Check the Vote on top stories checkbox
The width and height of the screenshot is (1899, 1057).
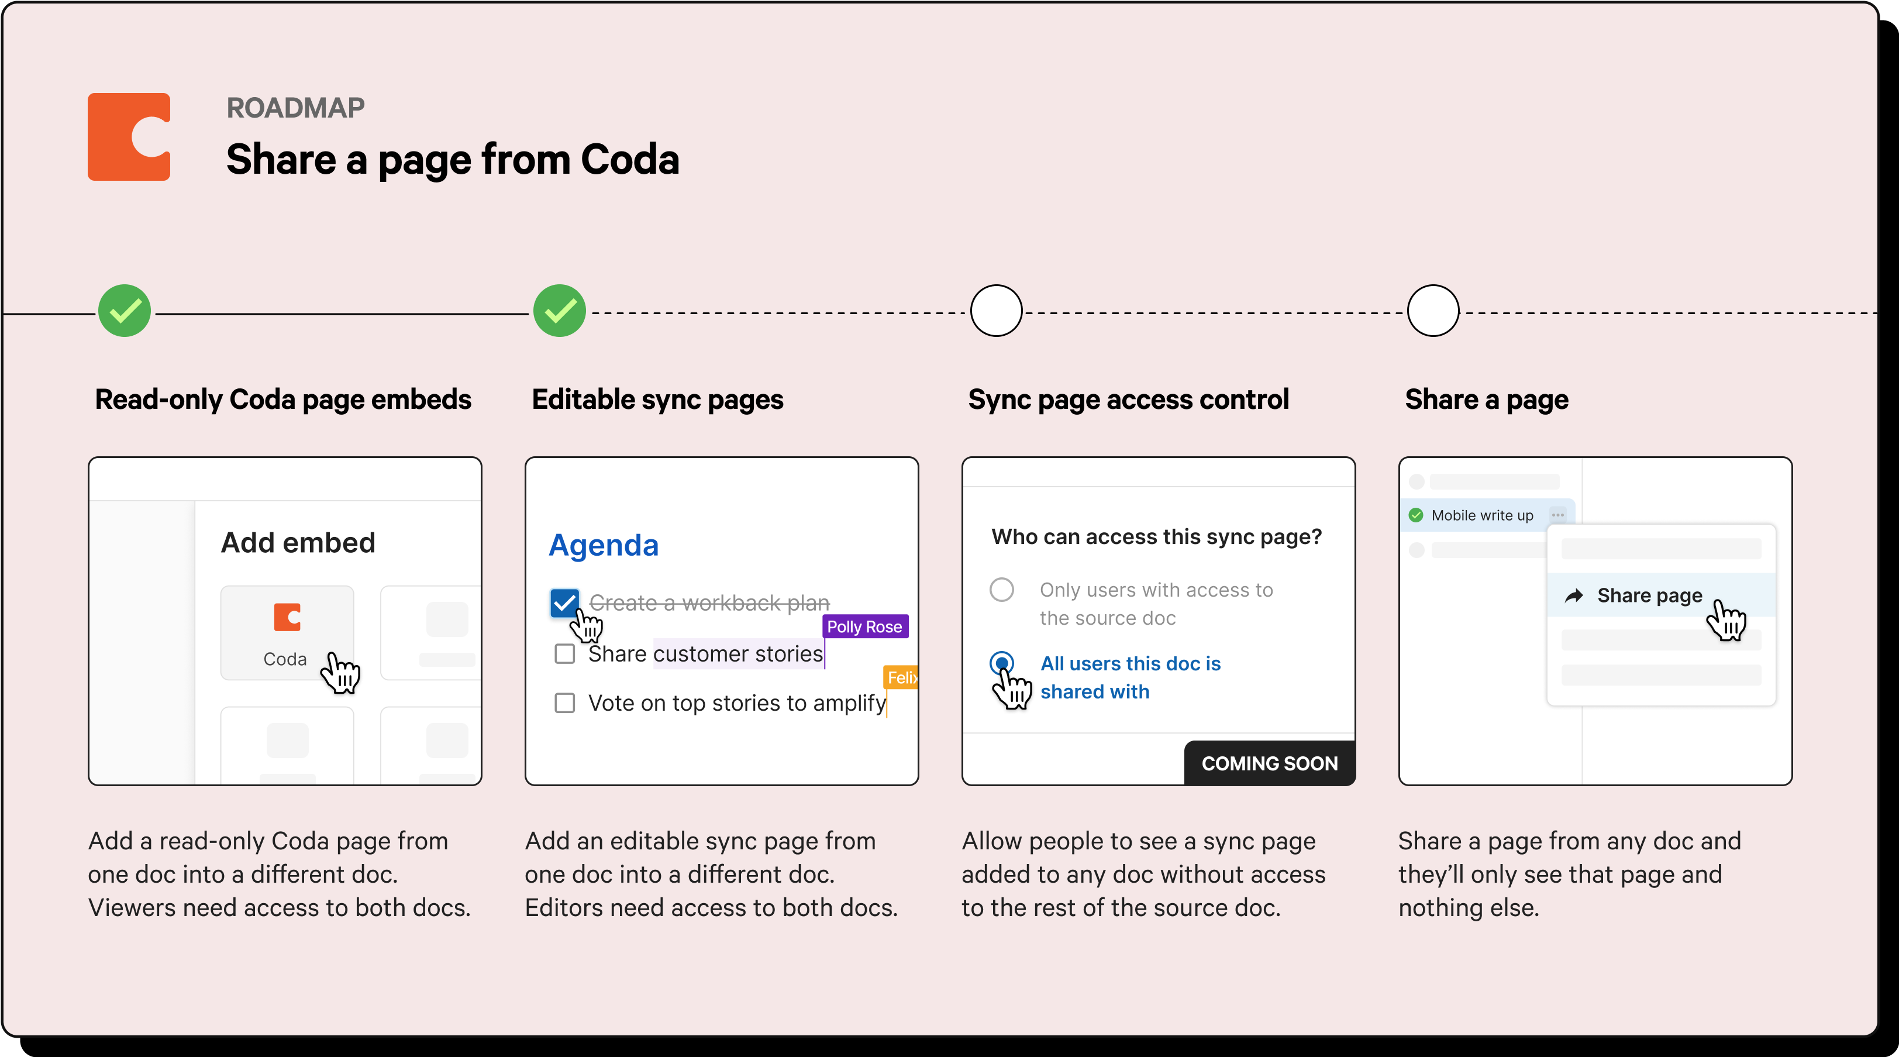pyautogui.click(x=565, y=703)
